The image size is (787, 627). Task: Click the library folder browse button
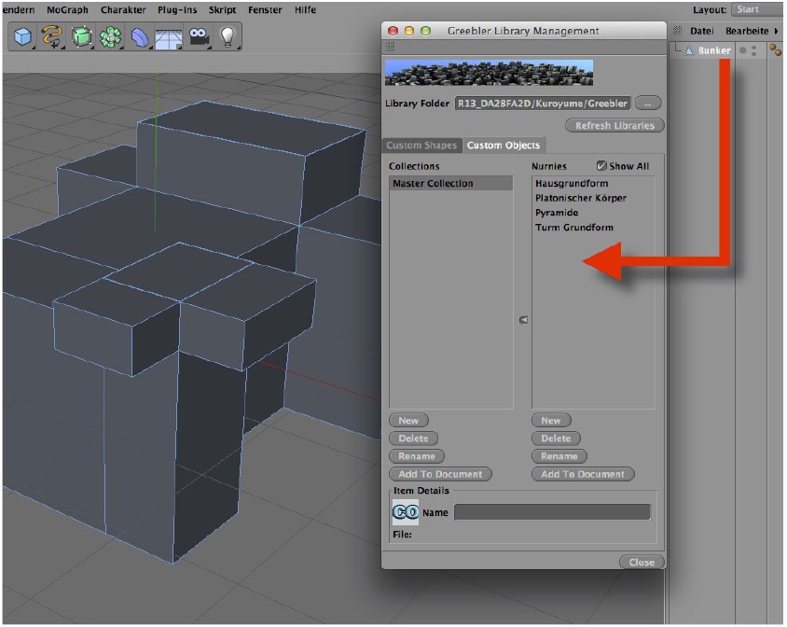click(649, 103)
